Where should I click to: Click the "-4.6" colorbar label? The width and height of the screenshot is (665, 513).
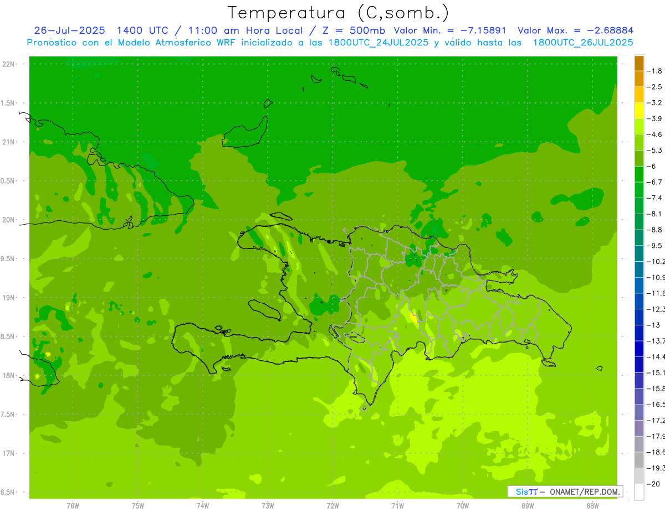[x=654, y=134]
